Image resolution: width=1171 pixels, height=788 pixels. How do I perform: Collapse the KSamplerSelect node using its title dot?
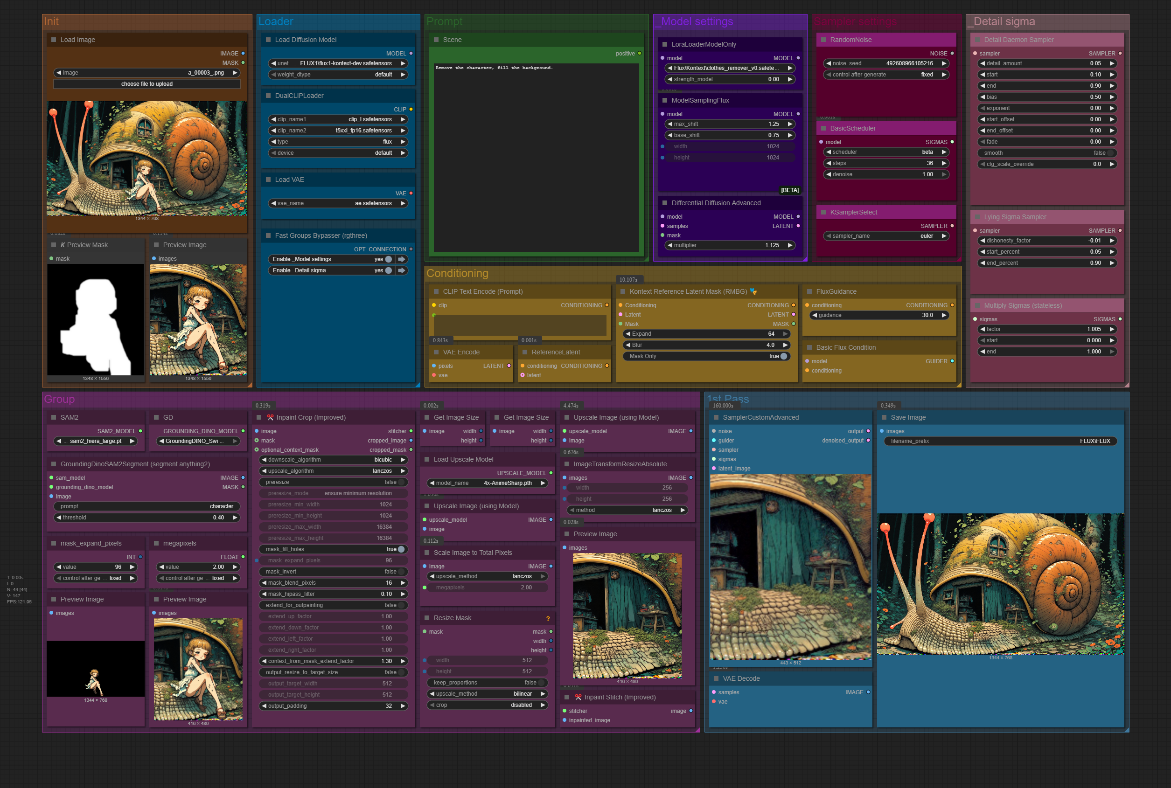pyautogui.click(x=823, y=212)
